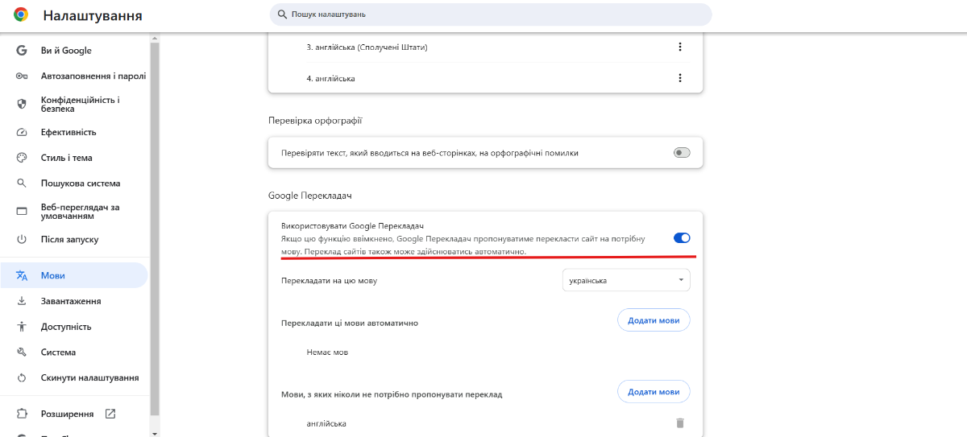Open the Downloads settings section
Viewport: 967px width, 437px height.
click(71, 301)
